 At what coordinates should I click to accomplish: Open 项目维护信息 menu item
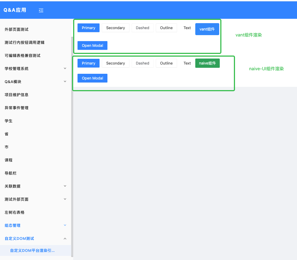click(17, 95)
